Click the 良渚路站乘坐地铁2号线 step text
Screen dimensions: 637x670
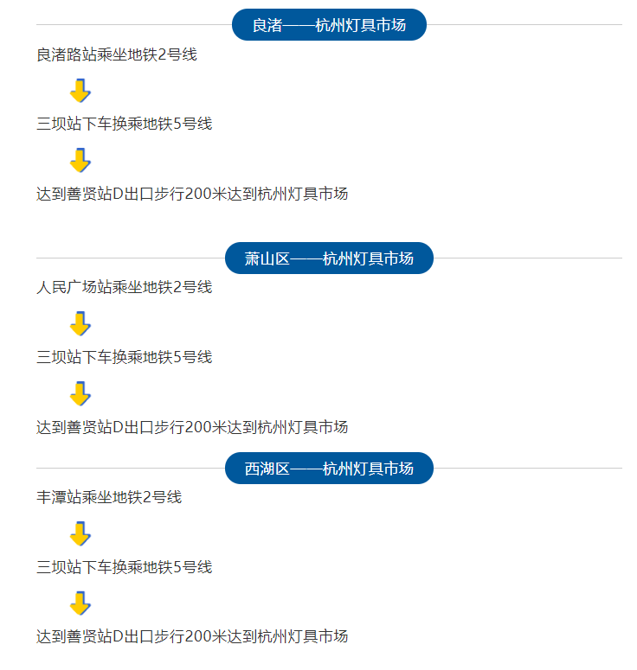[117, 54]
